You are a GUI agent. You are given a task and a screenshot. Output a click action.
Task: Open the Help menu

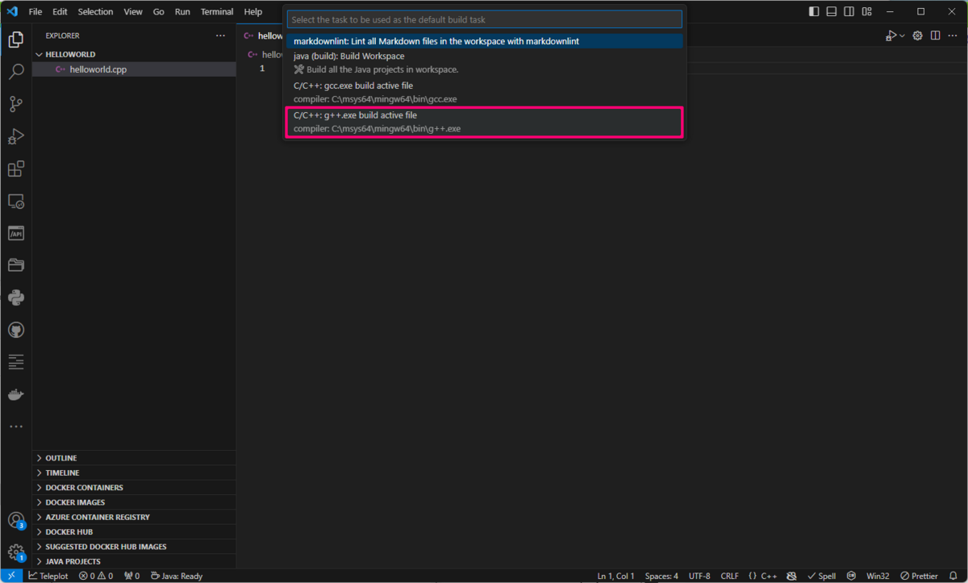253,12
